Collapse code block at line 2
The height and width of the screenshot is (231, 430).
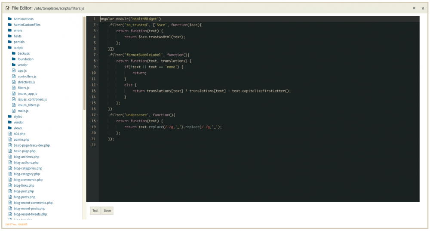(98, 25)
